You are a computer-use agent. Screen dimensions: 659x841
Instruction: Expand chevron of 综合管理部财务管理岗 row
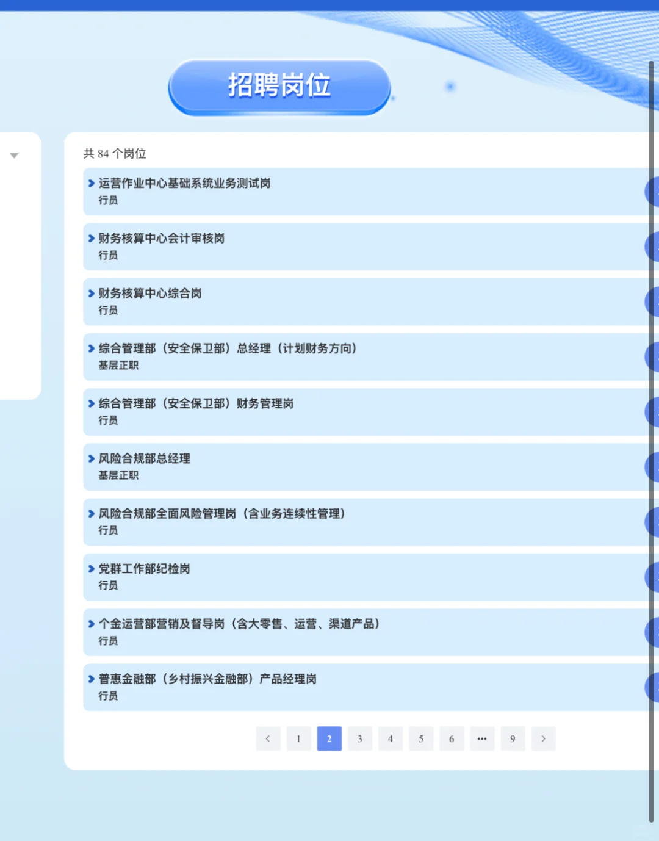(92, 403)
